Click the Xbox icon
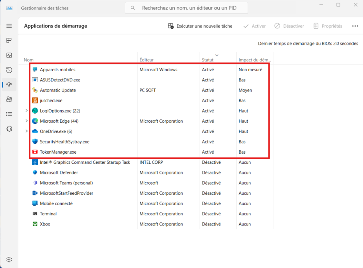This screenshot has height=268, width=363. tap(35, 224)
